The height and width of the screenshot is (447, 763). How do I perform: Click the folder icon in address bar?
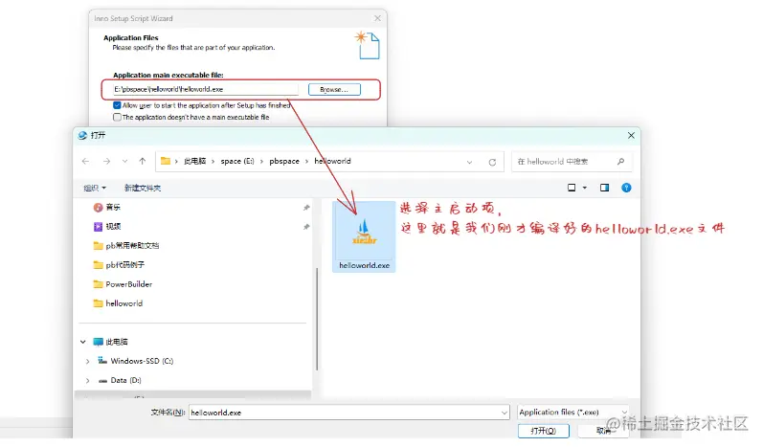(x=166, y=161)
